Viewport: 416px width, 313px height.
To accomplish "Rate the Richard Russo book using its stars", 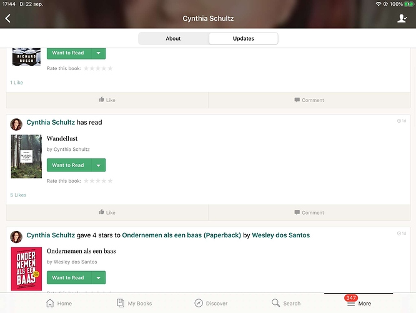I will (98, 68).
